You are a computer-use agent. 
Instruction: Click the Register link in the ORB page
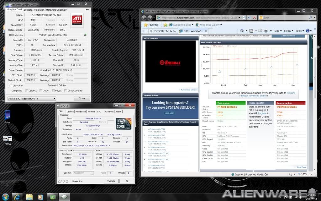(x=262, y=113)
